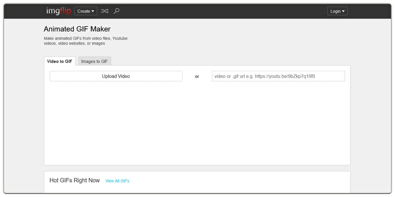Click the Hot GIFs Right Now heading
Image resolution: width=395 pixels, height=197 pixels.
point(75,180)
